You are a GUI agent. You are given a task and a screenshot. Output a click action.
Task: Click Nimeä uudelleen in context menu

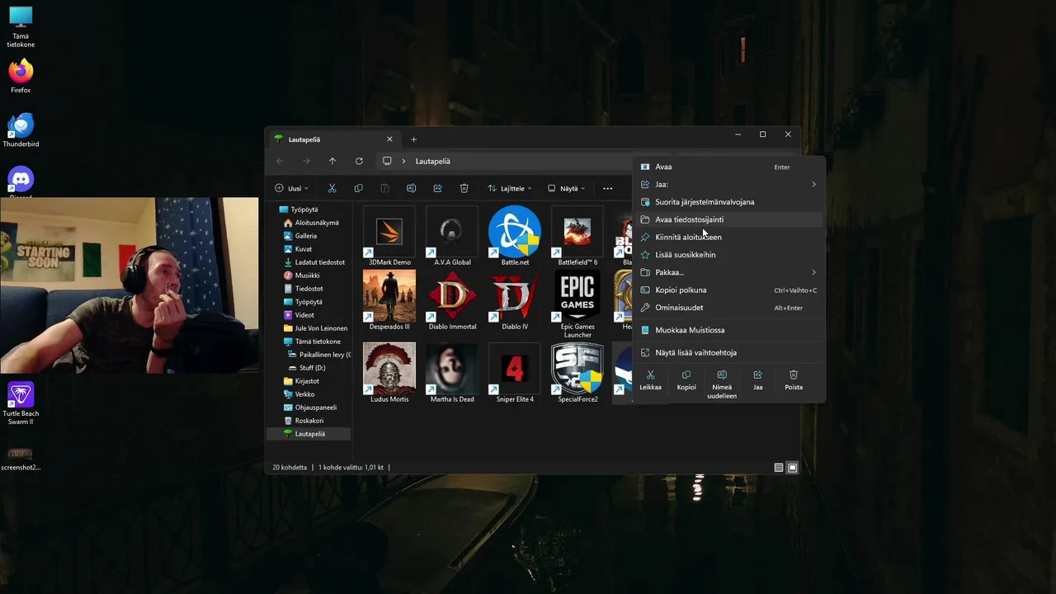tap(722, 384)
